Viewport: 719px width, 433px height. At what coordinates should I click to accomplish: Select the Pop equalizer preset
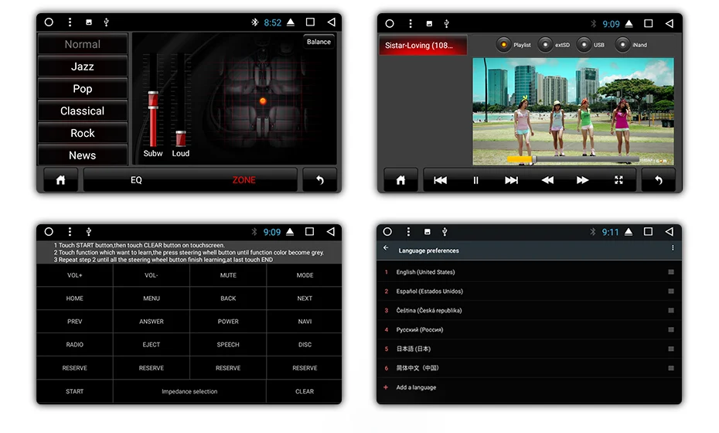click(83, 88)
